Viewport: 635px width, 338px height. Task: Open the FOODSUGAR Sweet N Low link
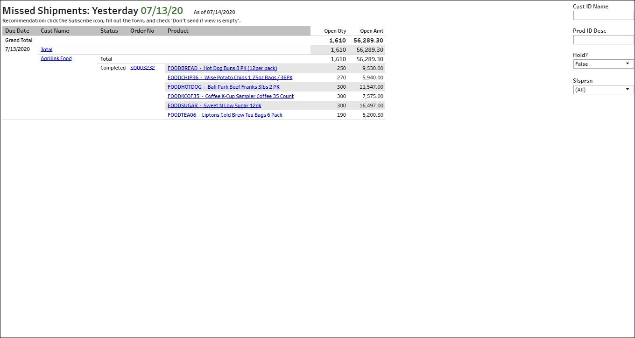214,106
